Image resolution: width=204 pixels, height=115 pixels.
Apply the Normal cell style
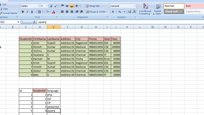[174, 6]
